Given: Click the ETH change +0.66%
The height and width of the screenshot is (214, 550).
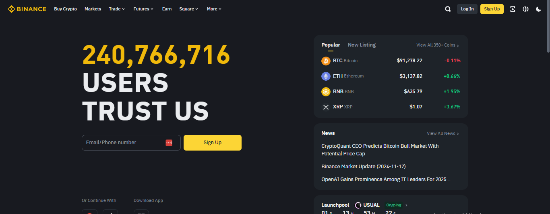Looking at the screenshot, I should 452,76.
